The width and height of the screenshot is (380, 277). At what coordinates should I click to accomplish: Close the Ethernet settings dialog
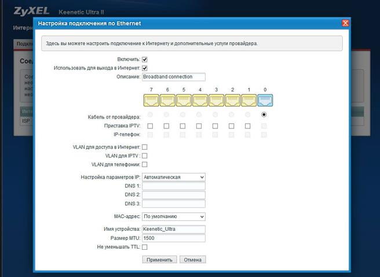[x=345, y=23]
